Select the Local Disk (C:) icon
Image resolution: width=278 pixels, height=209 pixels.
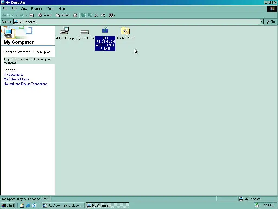click(x=85, y=32)
